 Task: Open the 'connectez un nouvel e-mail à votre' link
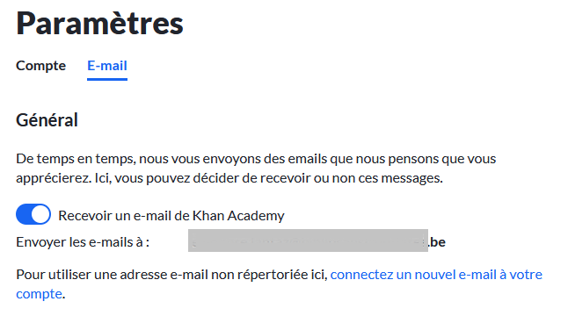click(436, 275)
